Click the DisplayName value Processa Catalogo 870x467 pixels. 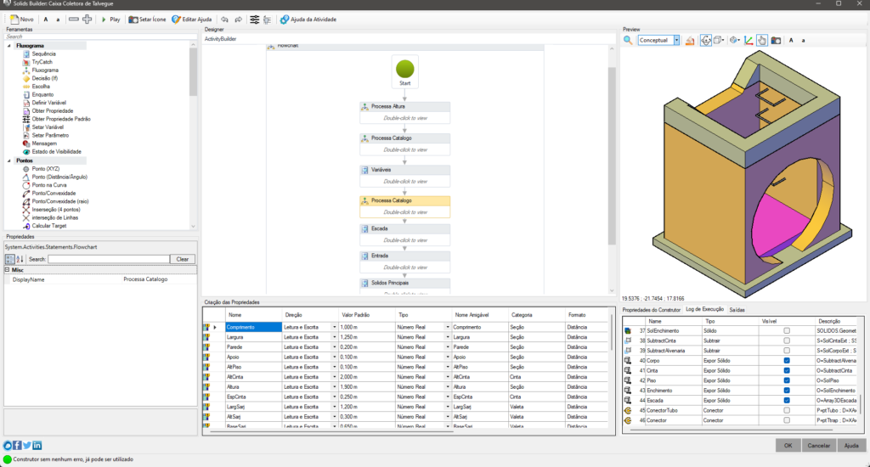point(145,279)
